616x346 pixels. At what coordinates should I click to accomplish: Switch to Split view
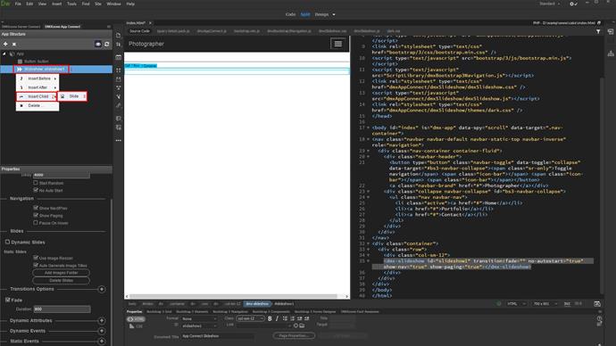point(304,14)
